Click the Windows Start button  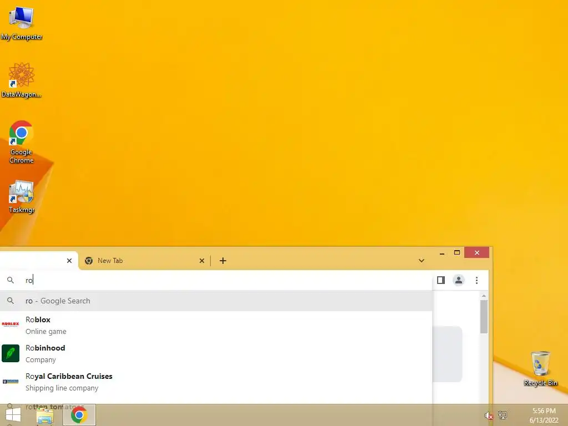13,415
